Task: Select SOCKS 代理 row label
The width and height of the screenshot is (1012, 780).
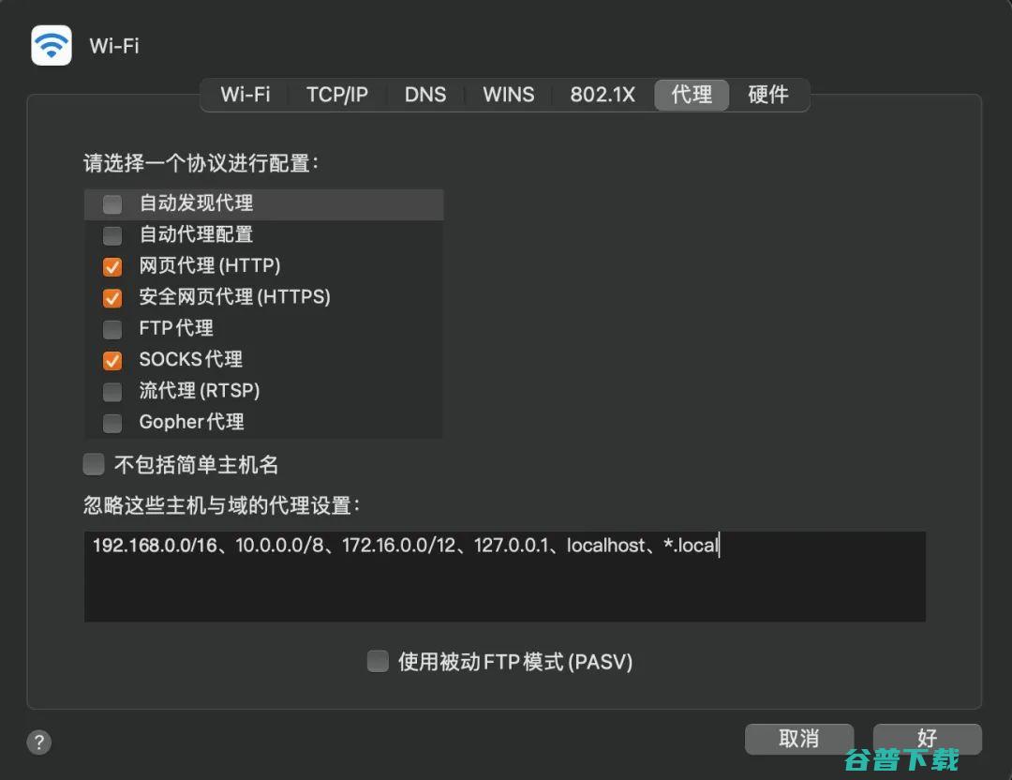Action: (191, 359)
